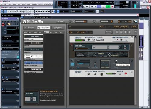Open the Guitar Rig Options panel

(58, 28)
